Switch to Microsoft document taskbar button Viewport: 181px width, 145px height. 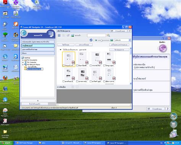click(71, 143)
